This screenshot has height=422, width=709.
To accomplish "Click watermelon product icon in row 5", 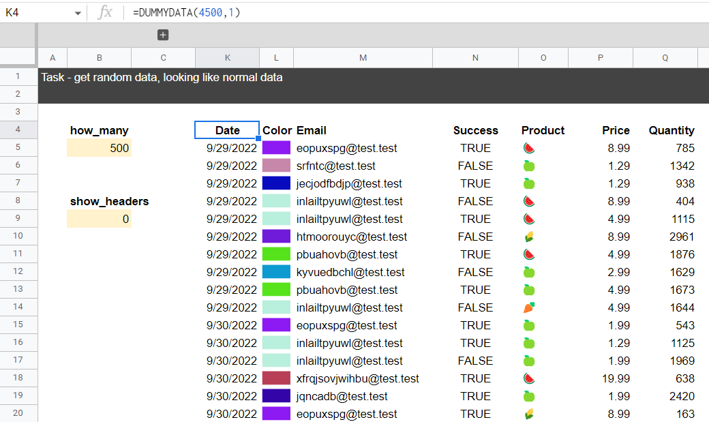I will point(529,149).
